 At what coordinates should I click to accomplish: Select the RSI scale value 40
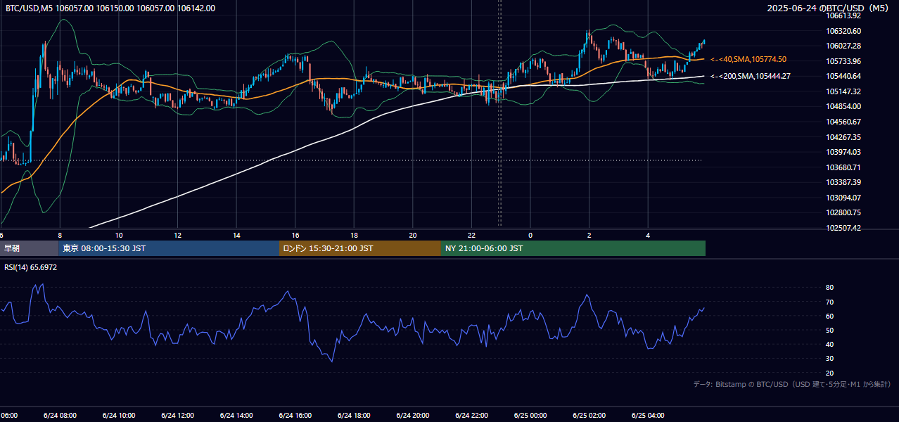(x=829, y=344)
